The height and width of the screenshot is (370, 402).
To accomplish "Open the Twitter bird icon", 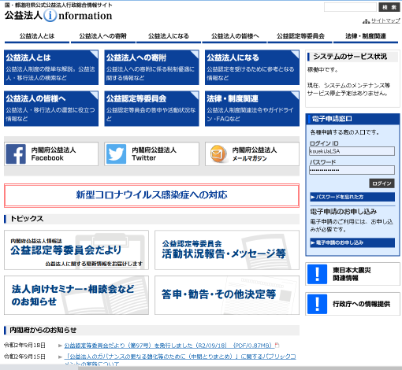I will (x=116, y=154).
